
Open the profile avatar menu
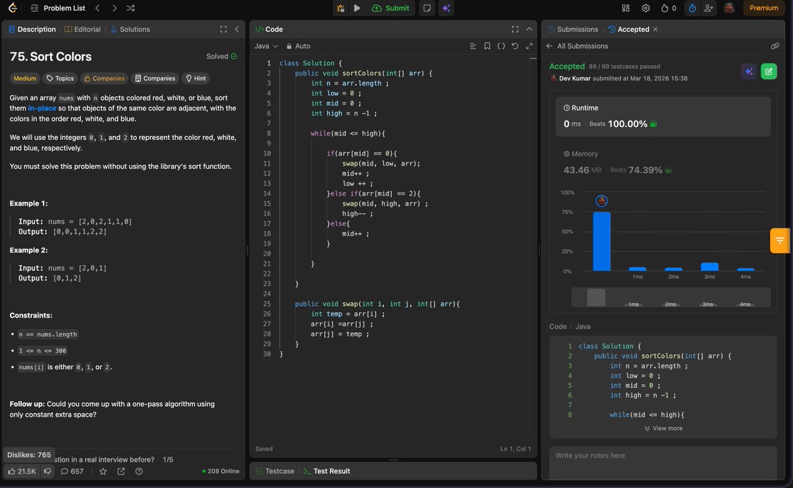click(730, 8)
